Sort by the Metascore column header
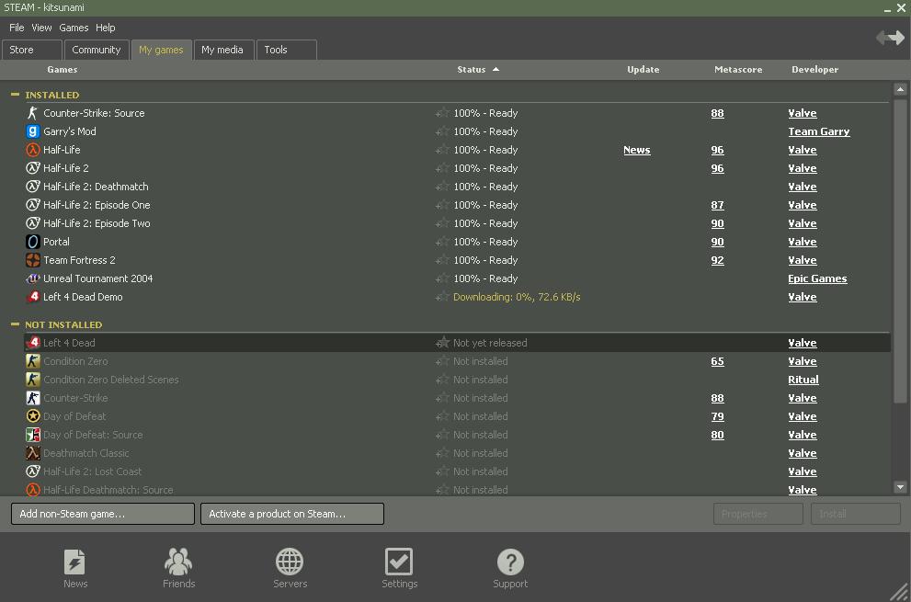 (x=738, y=69)
